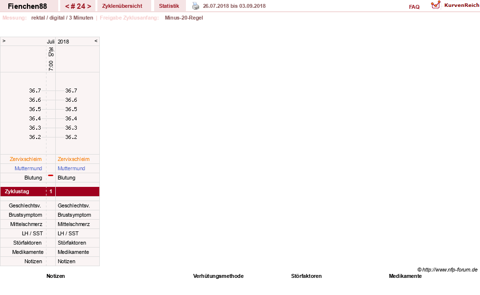Print the cycle chart with printer icon
480x295 pixels.
(196, 6)
